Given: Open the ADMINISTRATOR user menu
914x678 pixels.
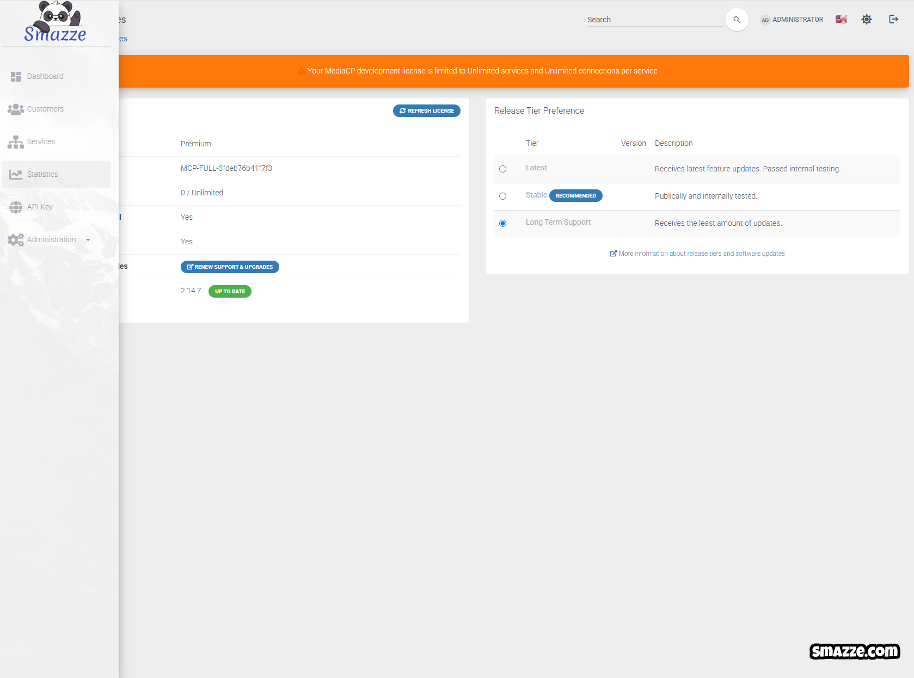Looking at the screenshot, I should coord(792,20).
